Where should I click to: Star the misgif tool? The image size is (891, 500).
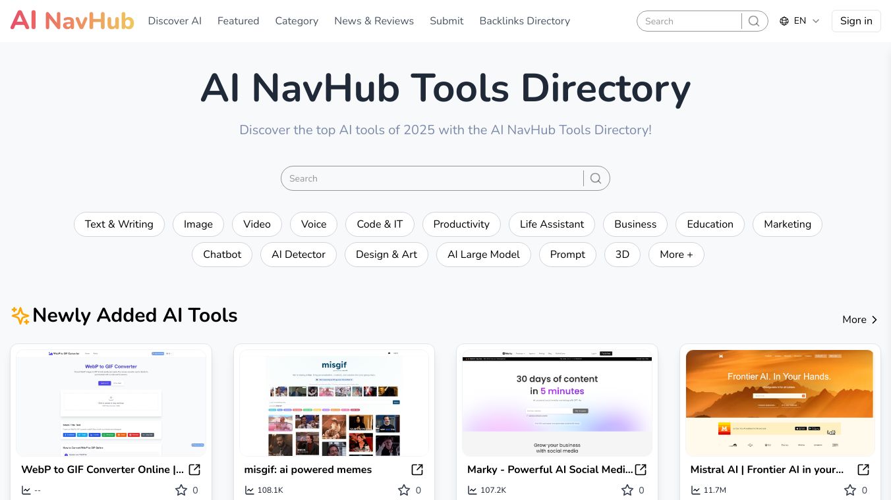point(404,490)
